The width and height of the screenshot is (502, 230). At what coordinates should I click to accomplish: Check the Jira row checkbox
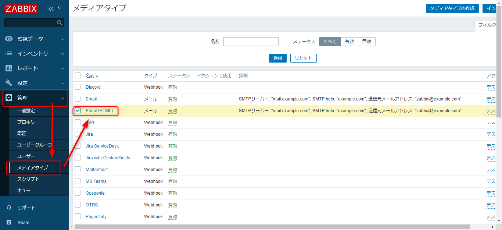pyautogui.click(x=78, y=134)
